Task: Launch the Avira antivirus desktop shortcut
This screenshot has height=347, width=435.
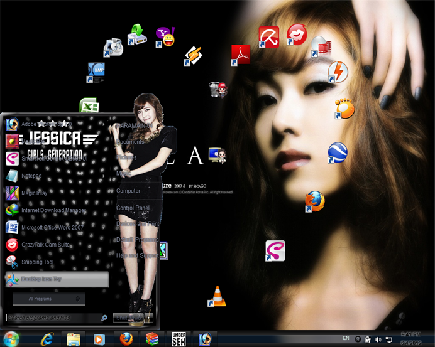Action: click(x=269, y=37)
